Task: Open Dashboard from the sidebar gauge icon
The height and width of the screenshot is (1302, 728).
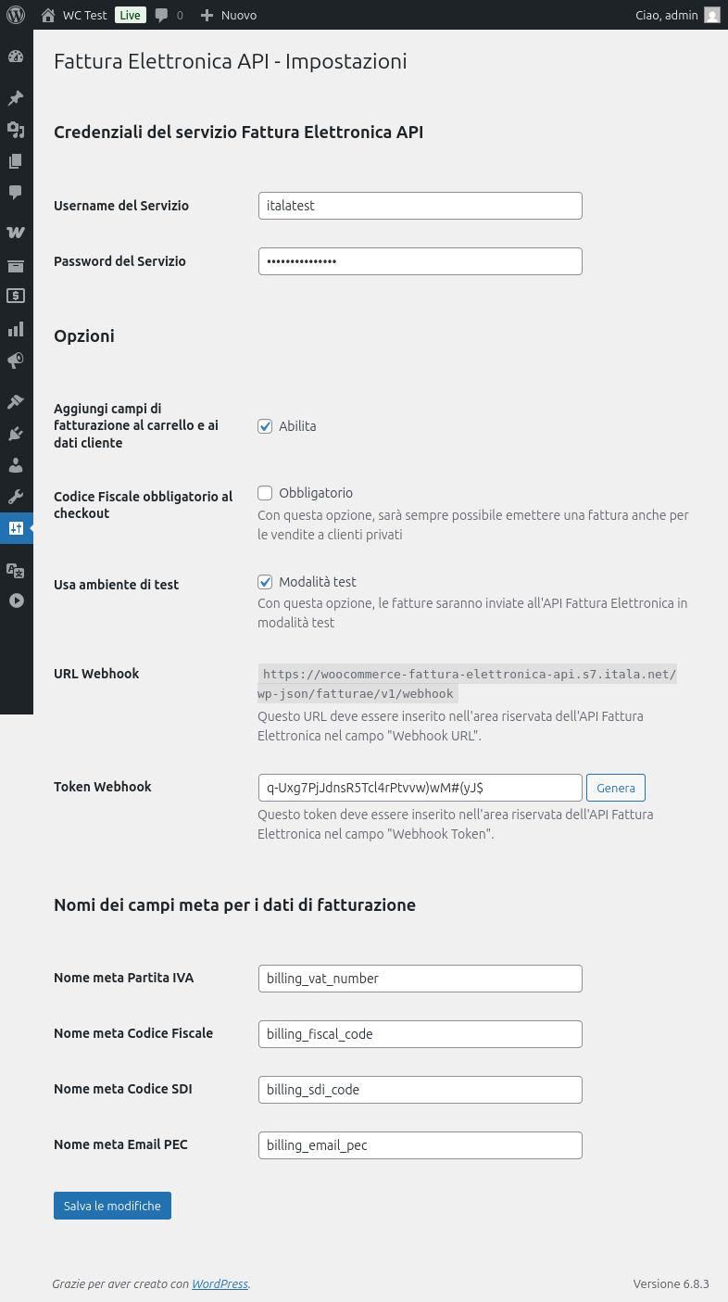Action: coord(15,57)
